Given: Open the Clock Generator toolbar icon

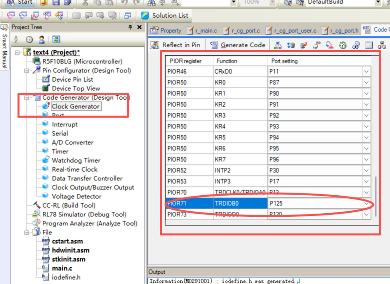Looking at the screenshot, I should [x=278, y=45].
